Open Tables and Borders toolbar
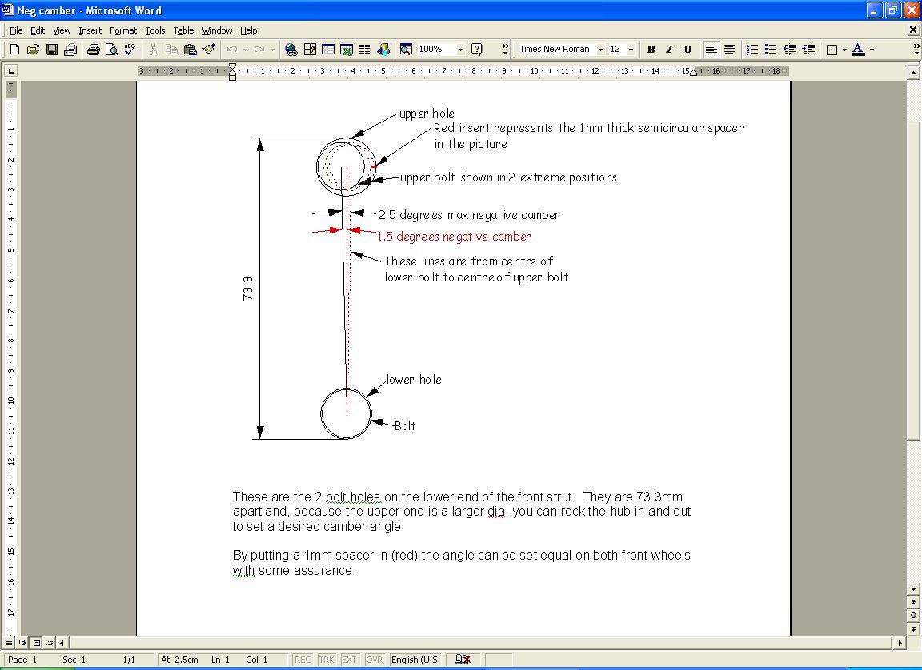 tap(310, 50)
